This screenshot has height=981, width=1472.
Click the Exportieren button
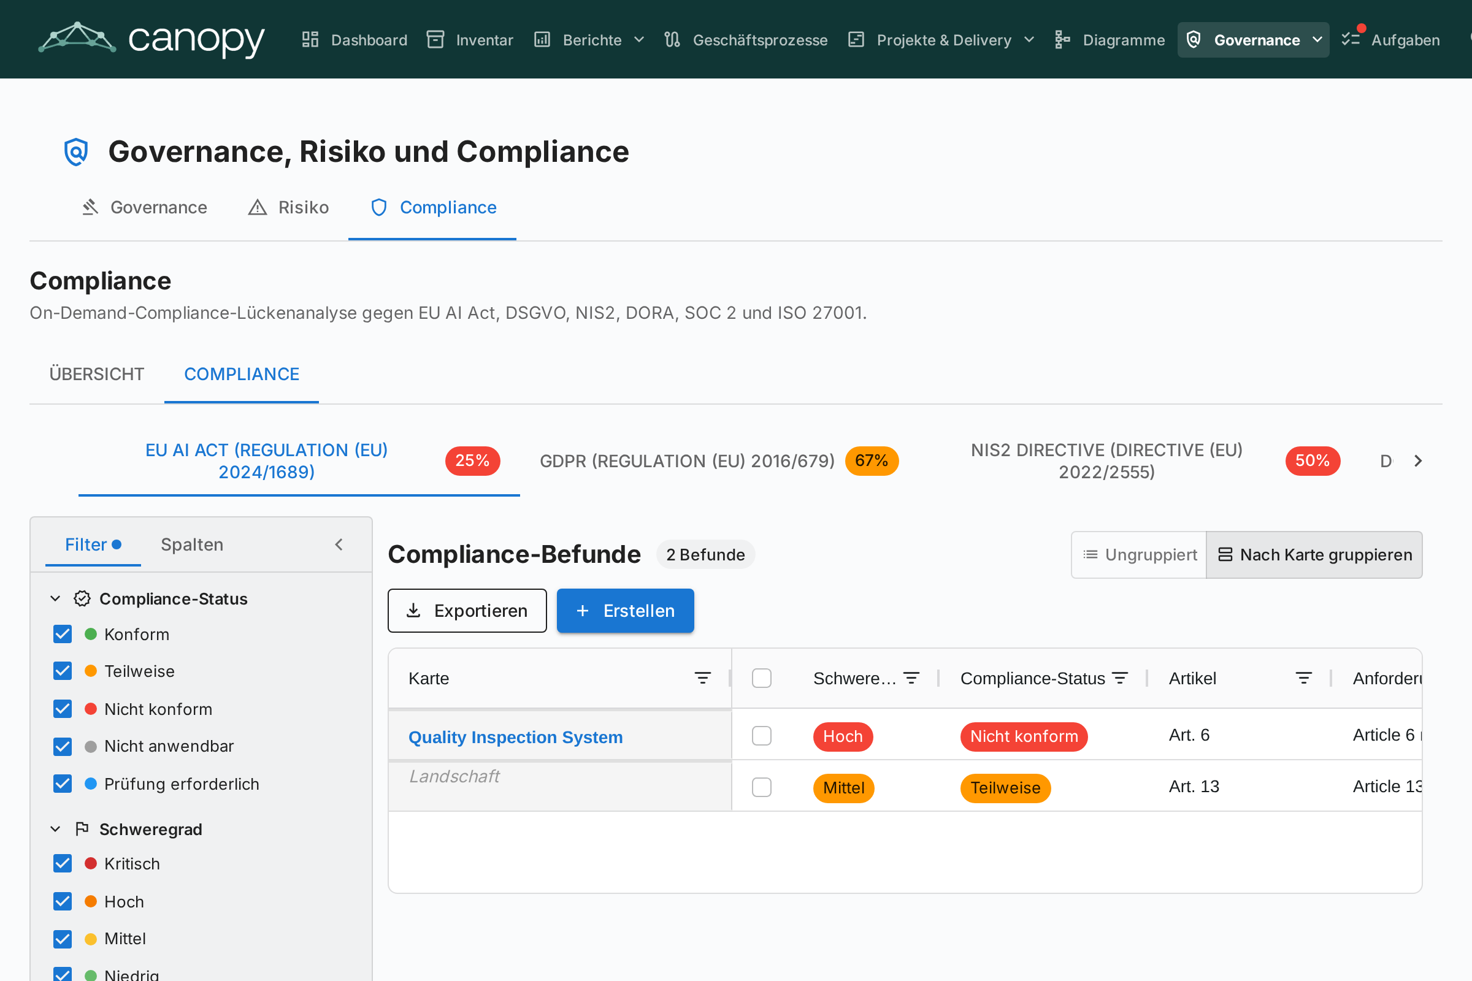coord(467,611)
